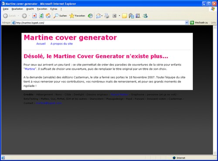The width and height of the screenshot is (218, 161).
Task: Click the page icon in status bar
Action: (3, 158)
